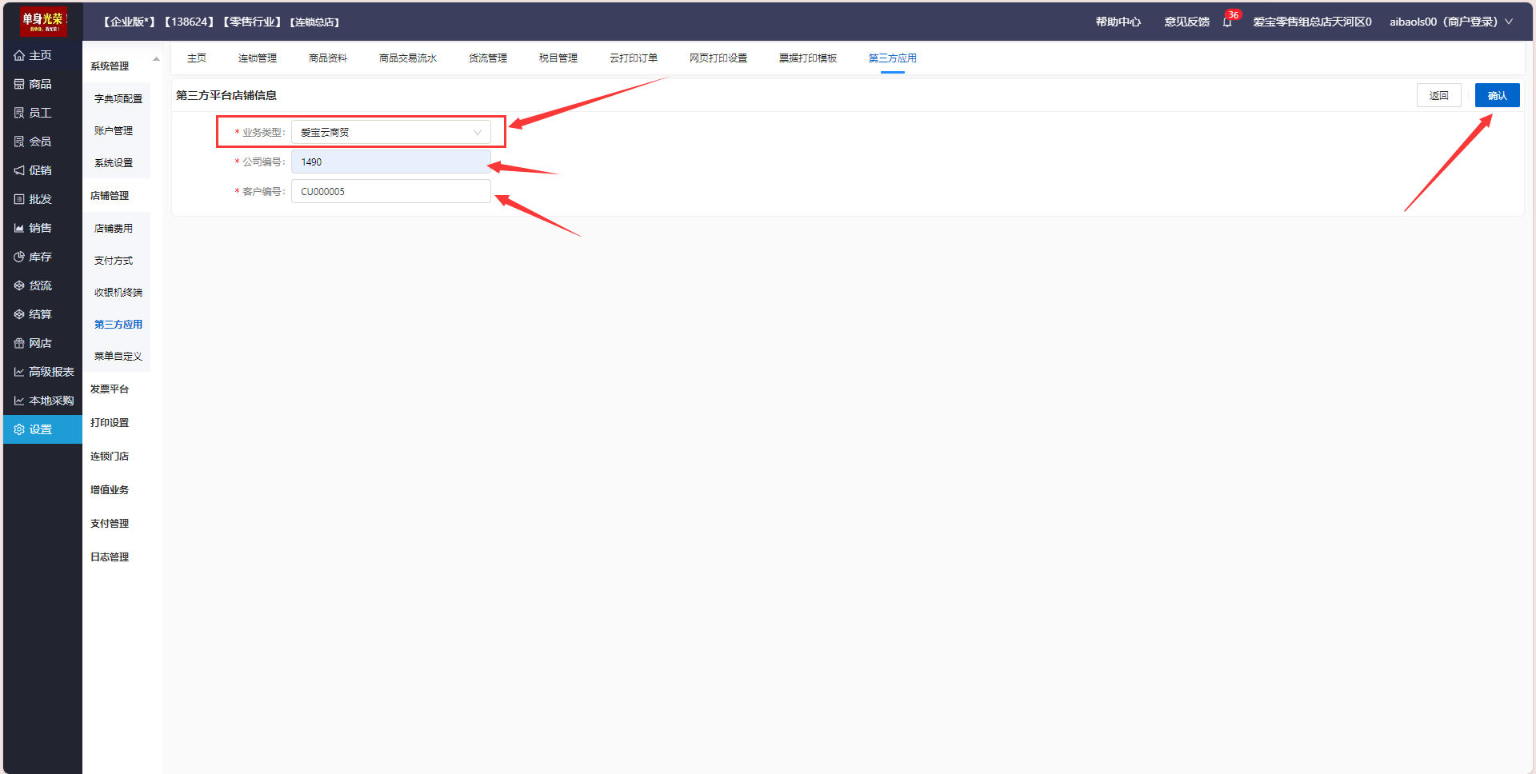Focus the 公司编号 field with 1490
This screenshot has height=774, width=1536.
pyautogui.click(x=391, y=162)
